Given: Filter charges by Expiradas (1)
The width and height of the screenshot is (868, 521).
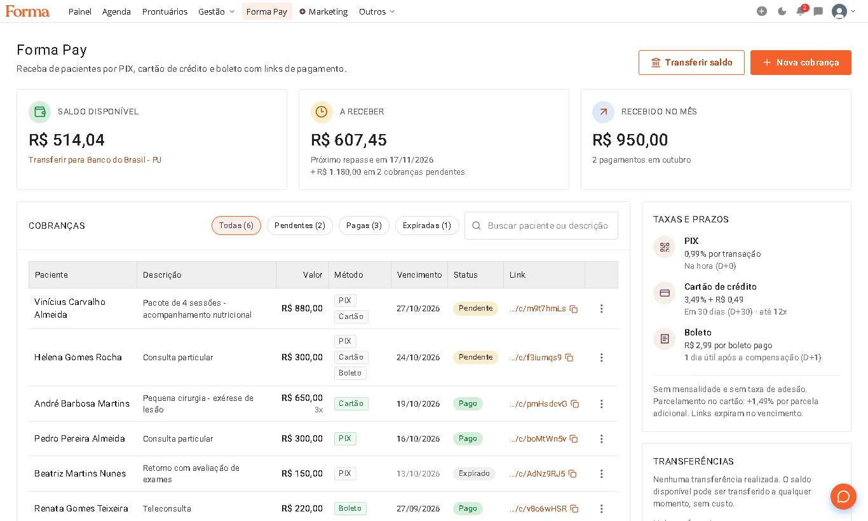Looking at the screenshot, I should pos(427,226).
